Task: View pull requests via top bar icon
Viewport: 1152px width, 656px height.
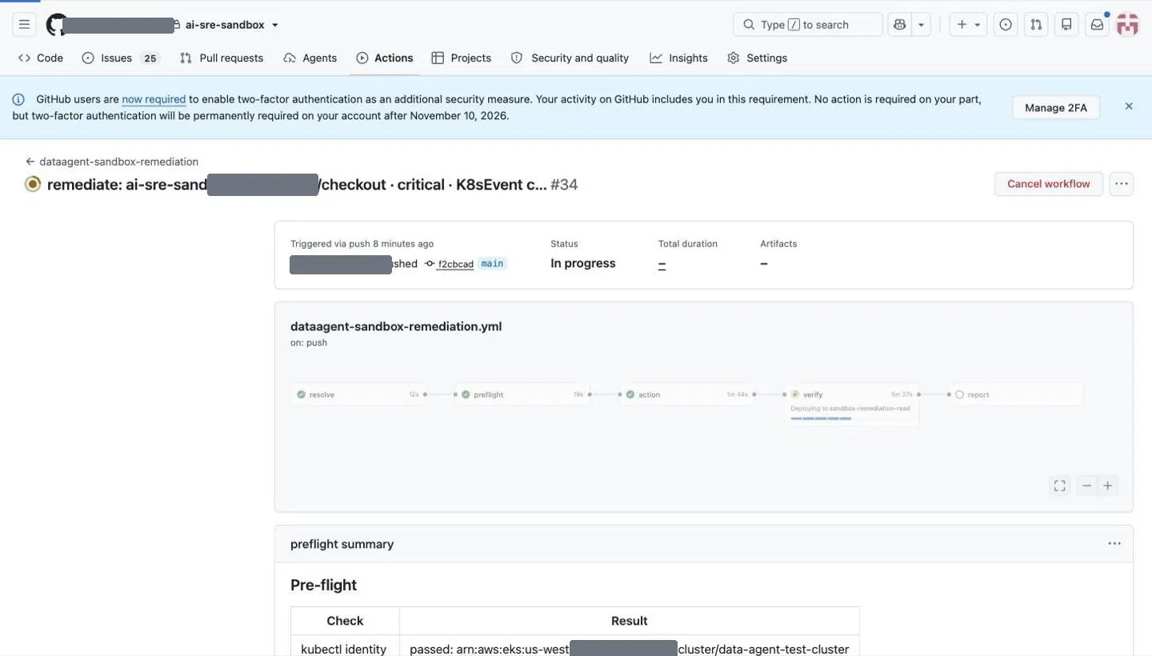Action: (x=1036, y=25)
